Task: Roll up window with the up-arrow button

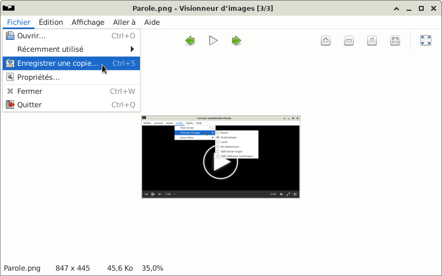Action: coord(396,9)
